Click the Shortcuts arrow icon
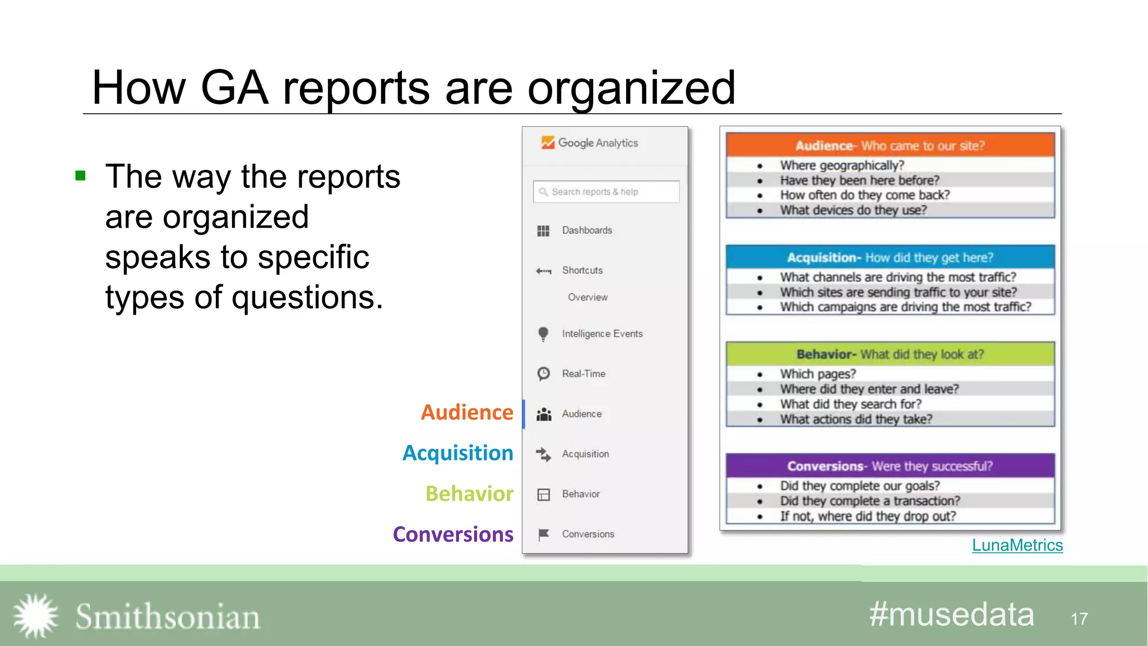The height and width of the screenshot is (646, 1148). click(543, 271)
